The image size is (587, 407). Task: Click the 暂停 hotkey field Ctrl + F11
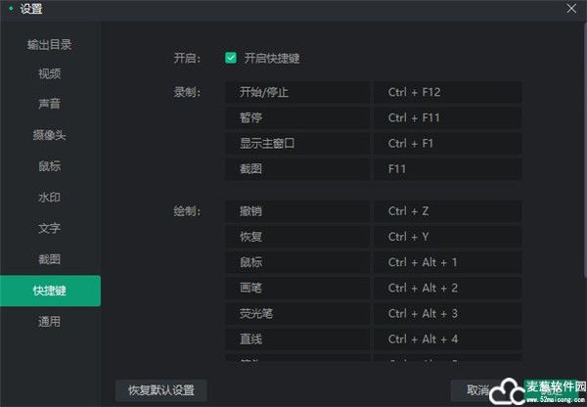coord(447,118)
